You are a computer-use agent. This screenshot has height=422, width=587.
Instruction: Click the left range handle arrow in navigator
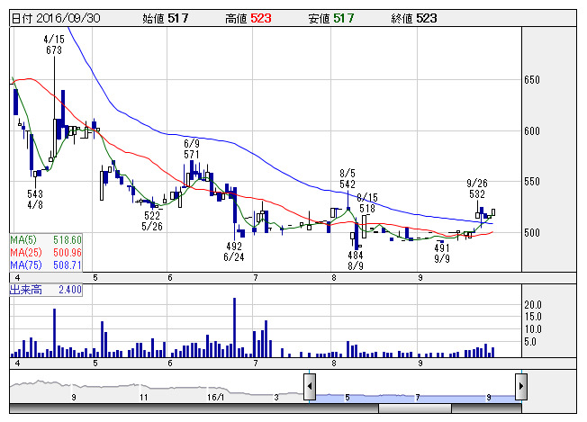(309, 388)
